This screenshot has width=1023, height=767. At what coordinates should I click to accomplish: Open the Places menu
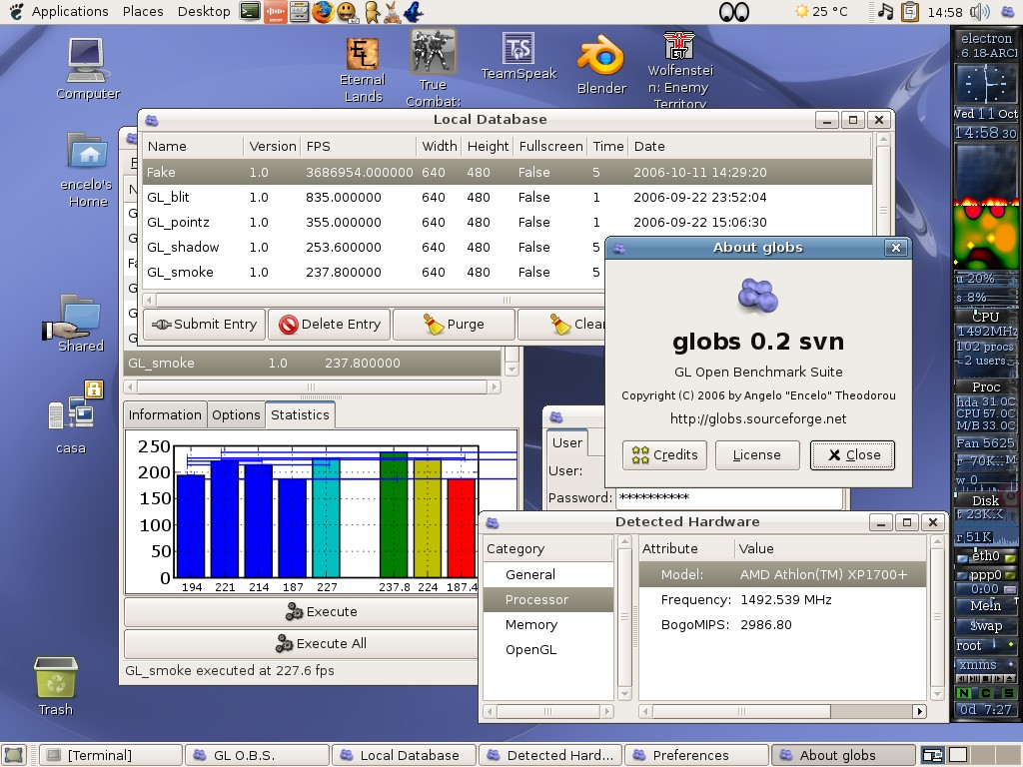(143, 11)
